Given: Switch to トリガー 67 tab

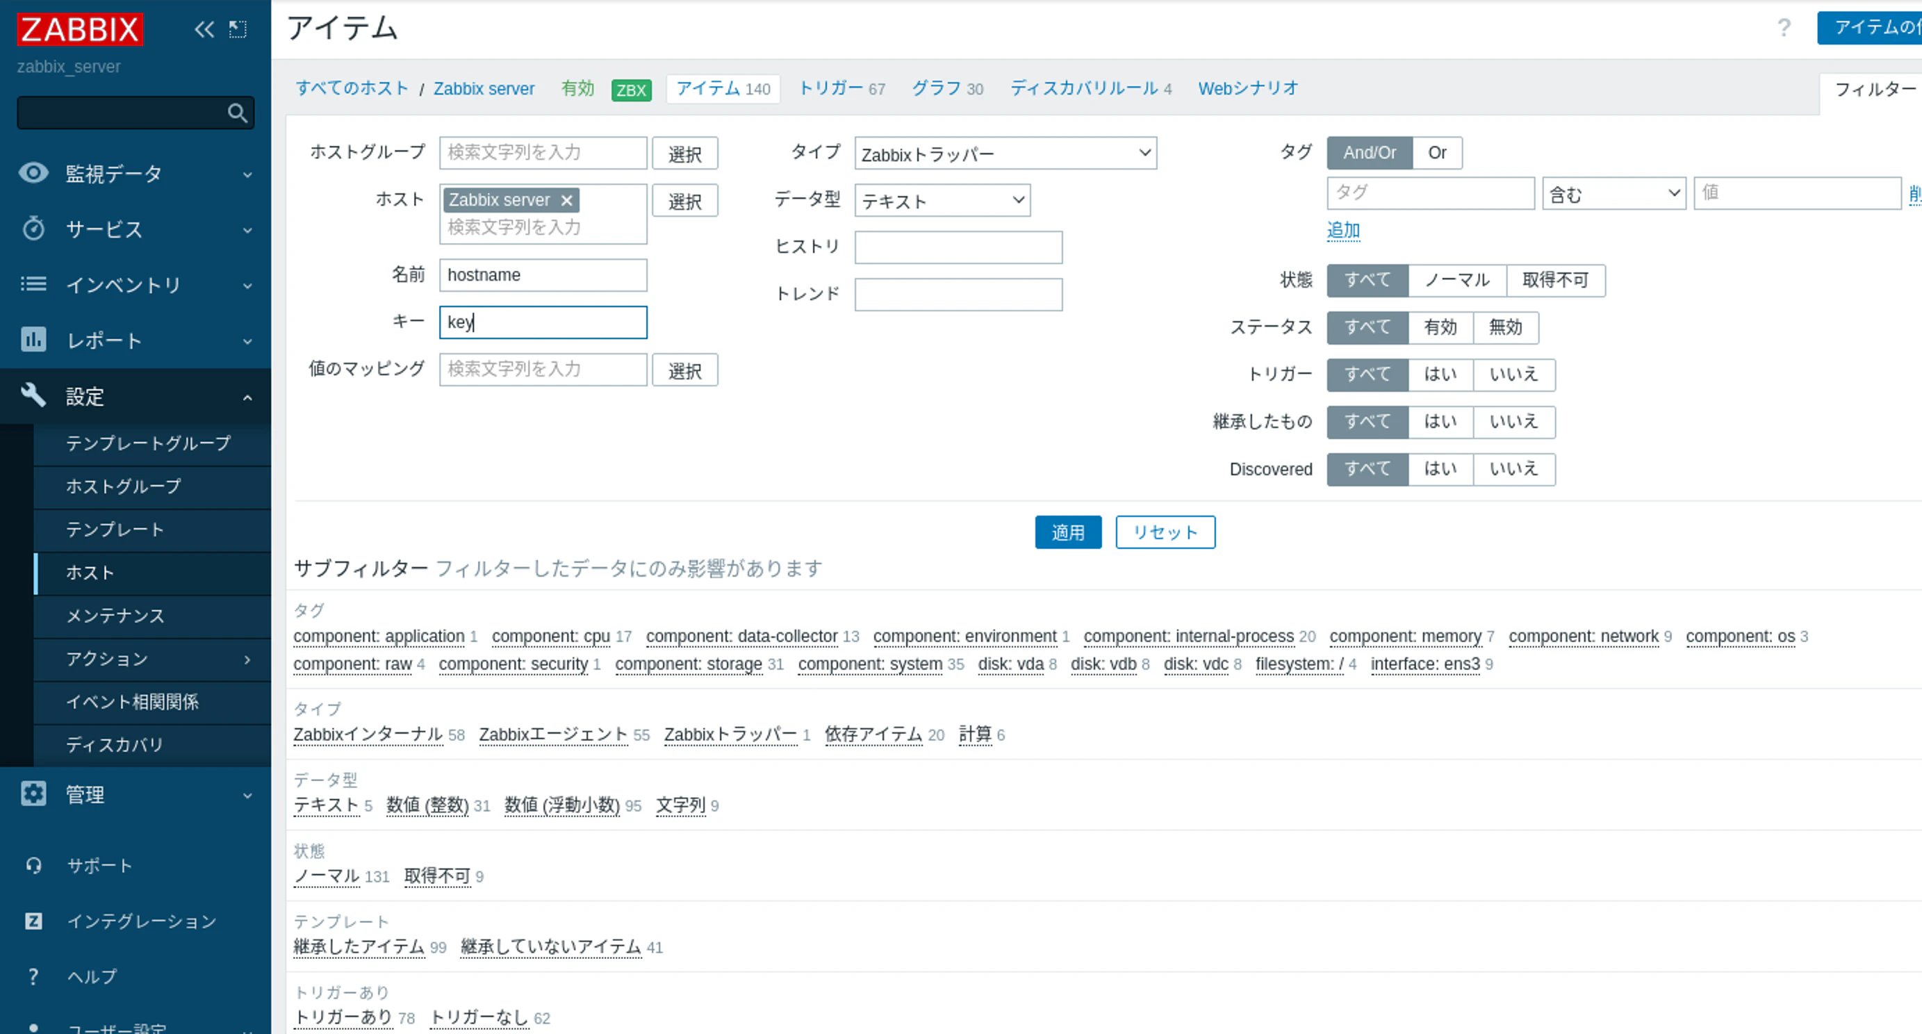Looking at the screenshot, I should point(841,89).
